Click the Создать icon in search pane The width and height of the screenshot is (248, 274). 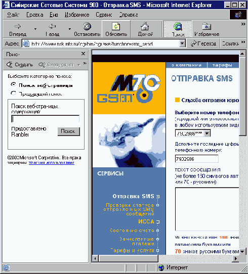point(10,65)
